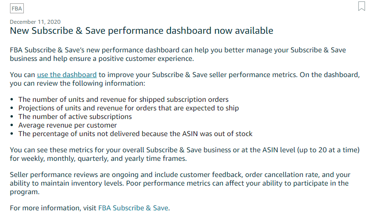This screenshot has width=387, height=217.
Task: Select the ASIN out of stock bullet
Action: (x=135, y=134)
